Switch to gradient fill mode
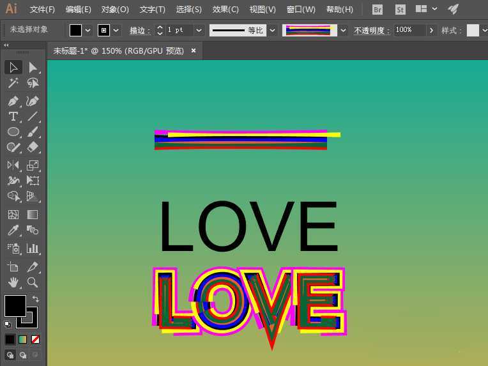Viewport: 488px width, 366px height. pos(23,339)
